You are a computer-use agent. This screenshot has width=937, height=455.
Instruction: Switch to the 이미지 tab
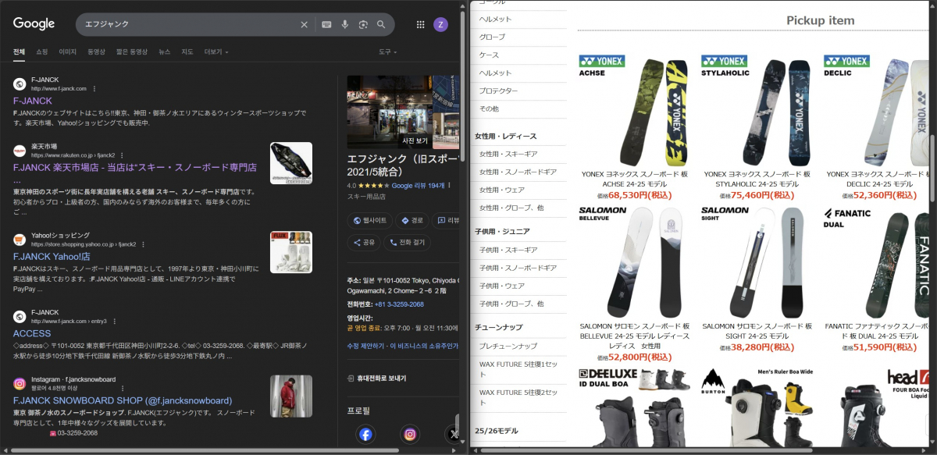pos(68,52)
